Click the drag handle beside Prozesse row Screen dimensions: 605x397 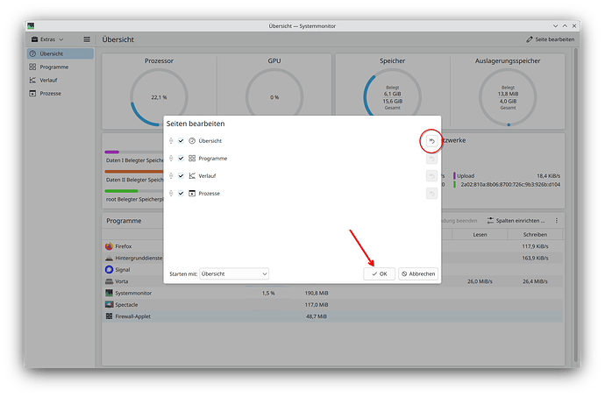point(171,193)
